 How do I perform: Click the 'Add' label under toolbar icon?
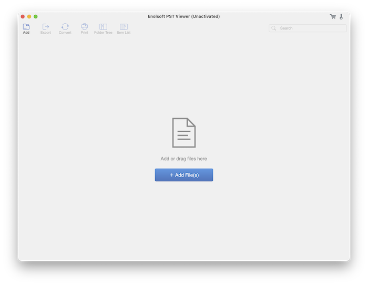[26, 33]
